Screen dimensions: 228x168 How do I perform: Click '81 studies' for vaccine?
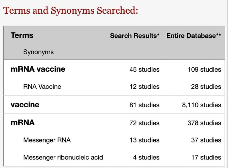[x=144, y=105]
